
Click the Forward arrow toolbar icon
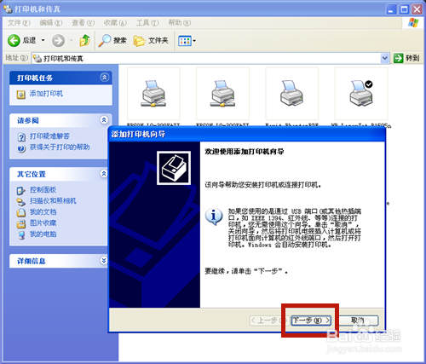point(58,41)
